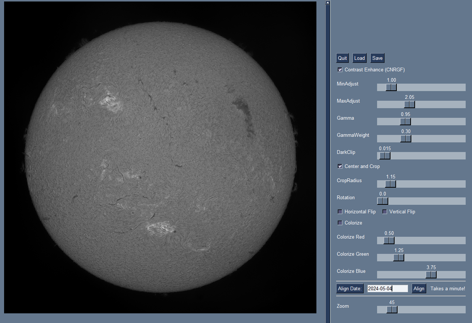Click the MaxAdjust slider handle
Viewport: 472px width, 323px height.
coord(409,104)
